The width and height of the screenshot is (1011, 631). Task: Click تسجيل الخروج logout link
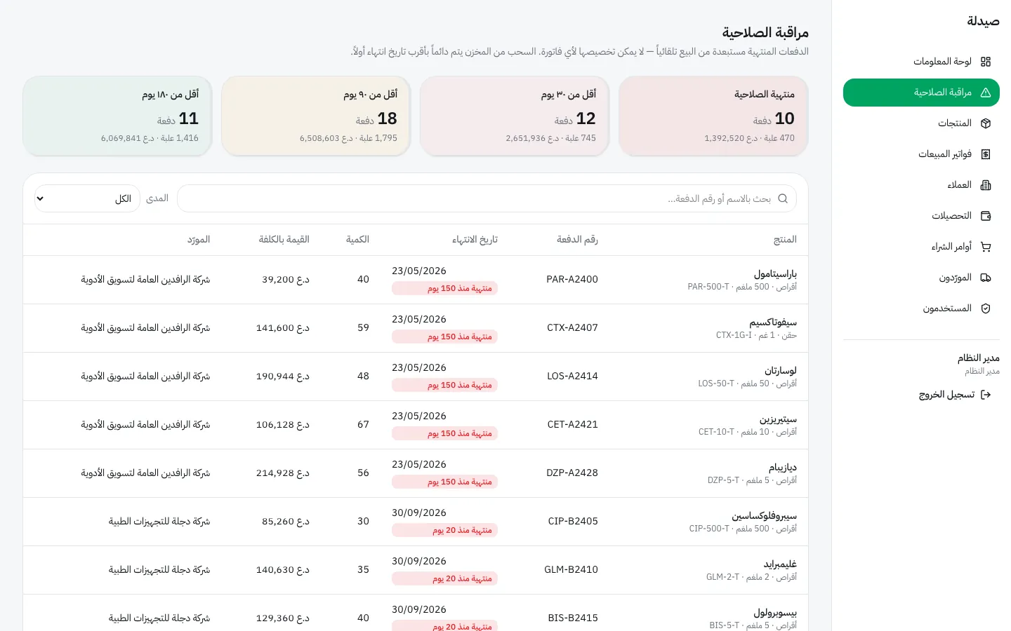pyautogui.click(x=955, y=395)
